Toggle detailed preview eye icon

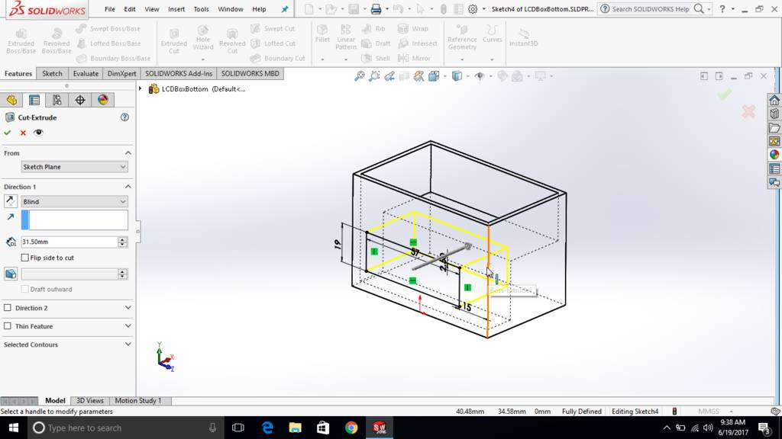pyautogui.click(x=38, y=133)
